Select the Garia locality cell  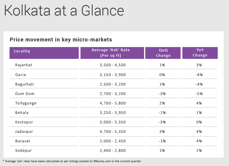click(x=20, y=75)
